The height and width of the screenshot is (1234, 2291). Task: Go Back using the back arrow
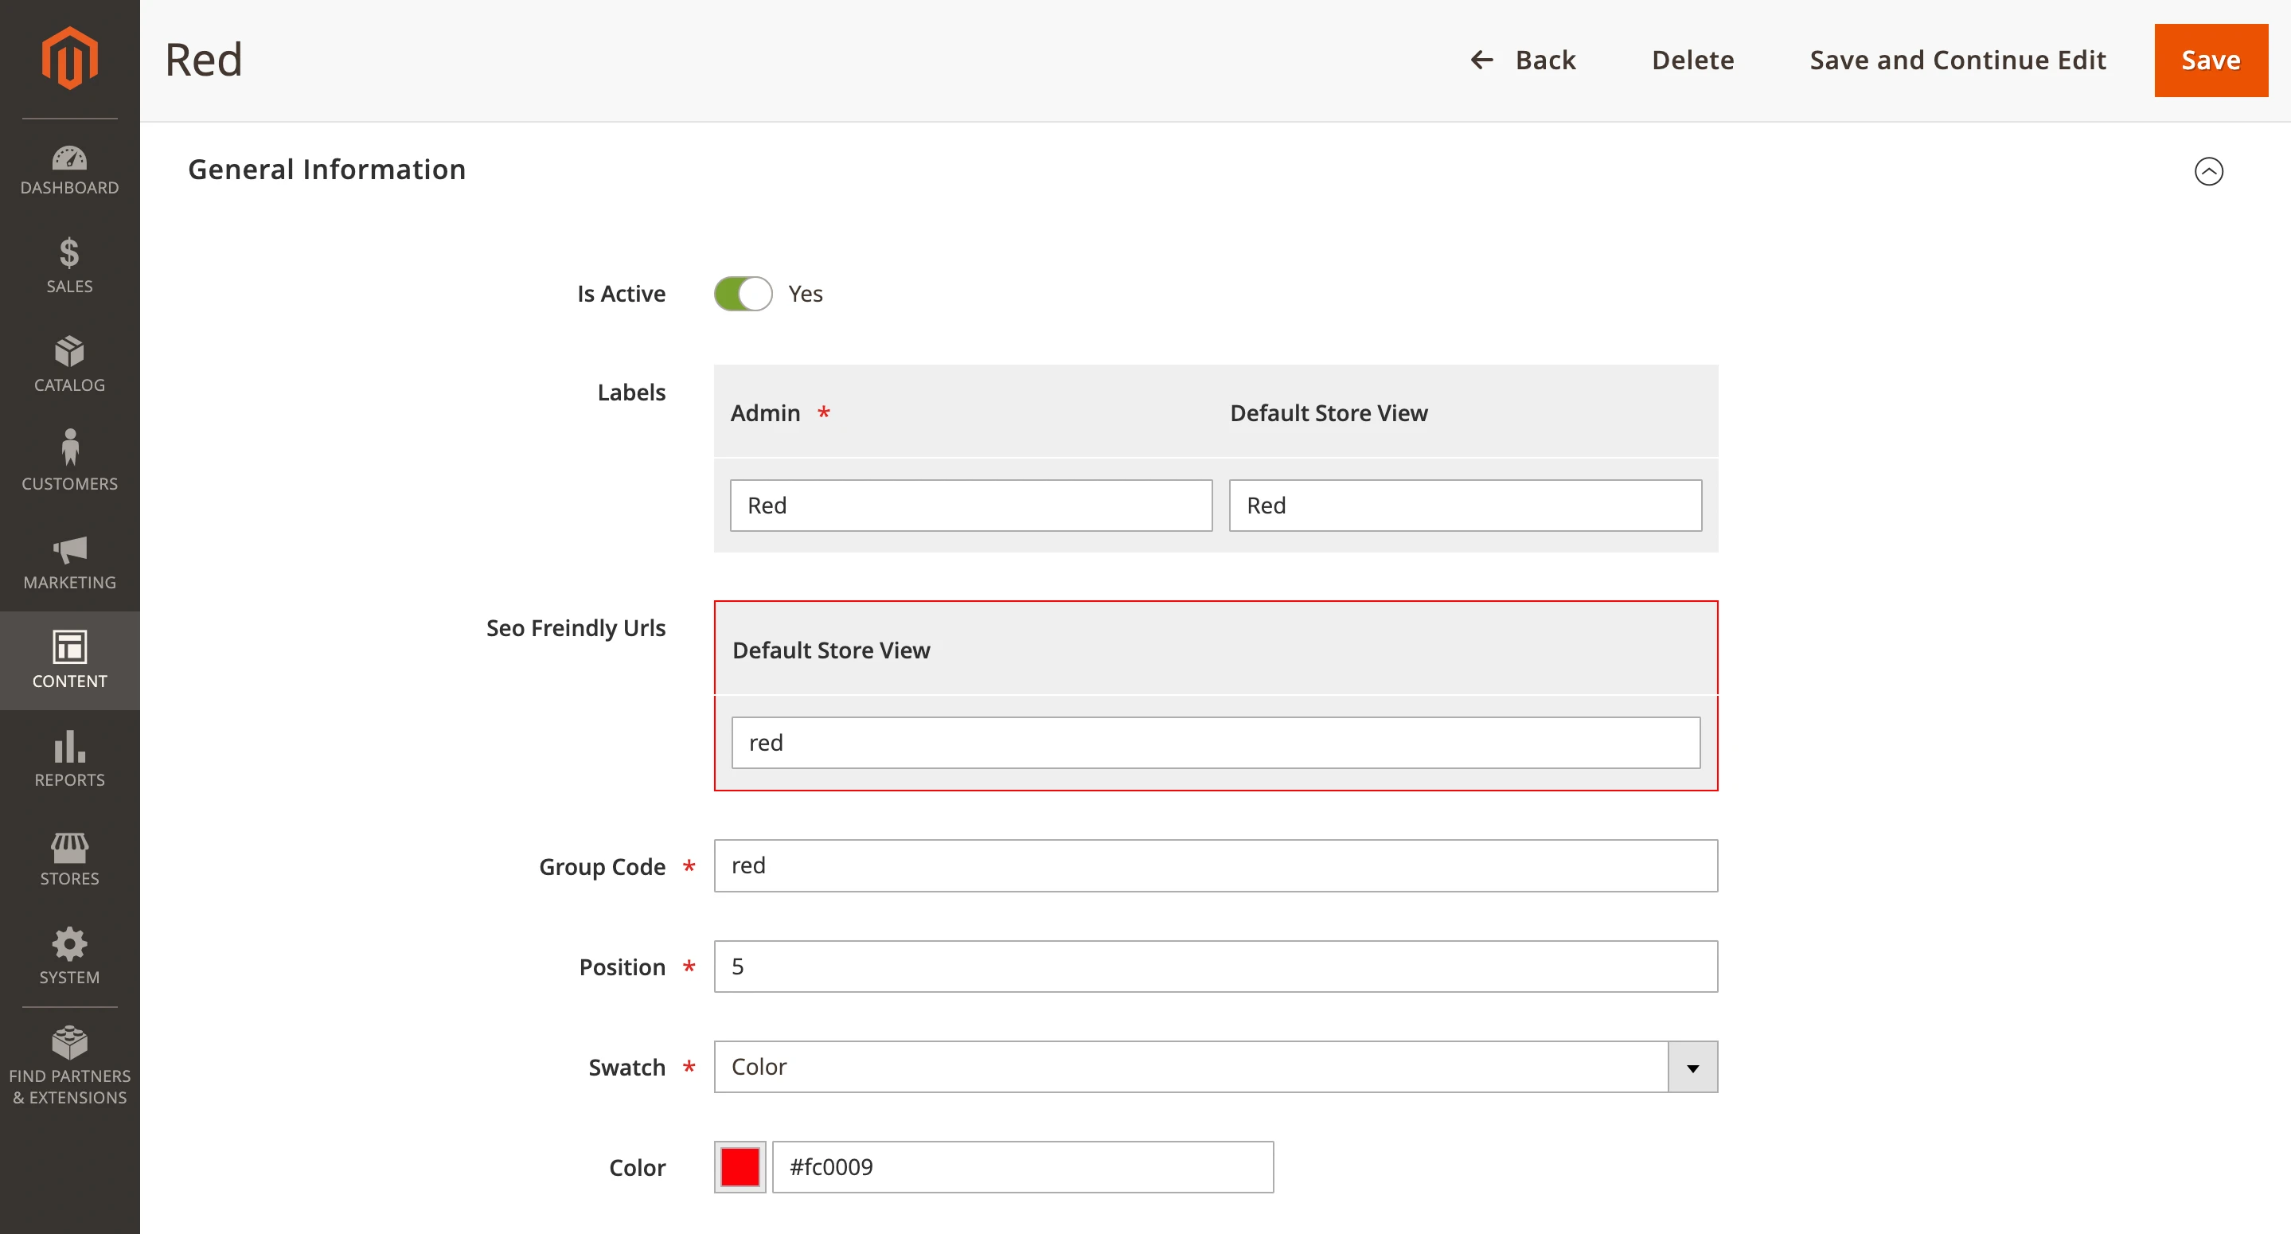pos(1481,60)
